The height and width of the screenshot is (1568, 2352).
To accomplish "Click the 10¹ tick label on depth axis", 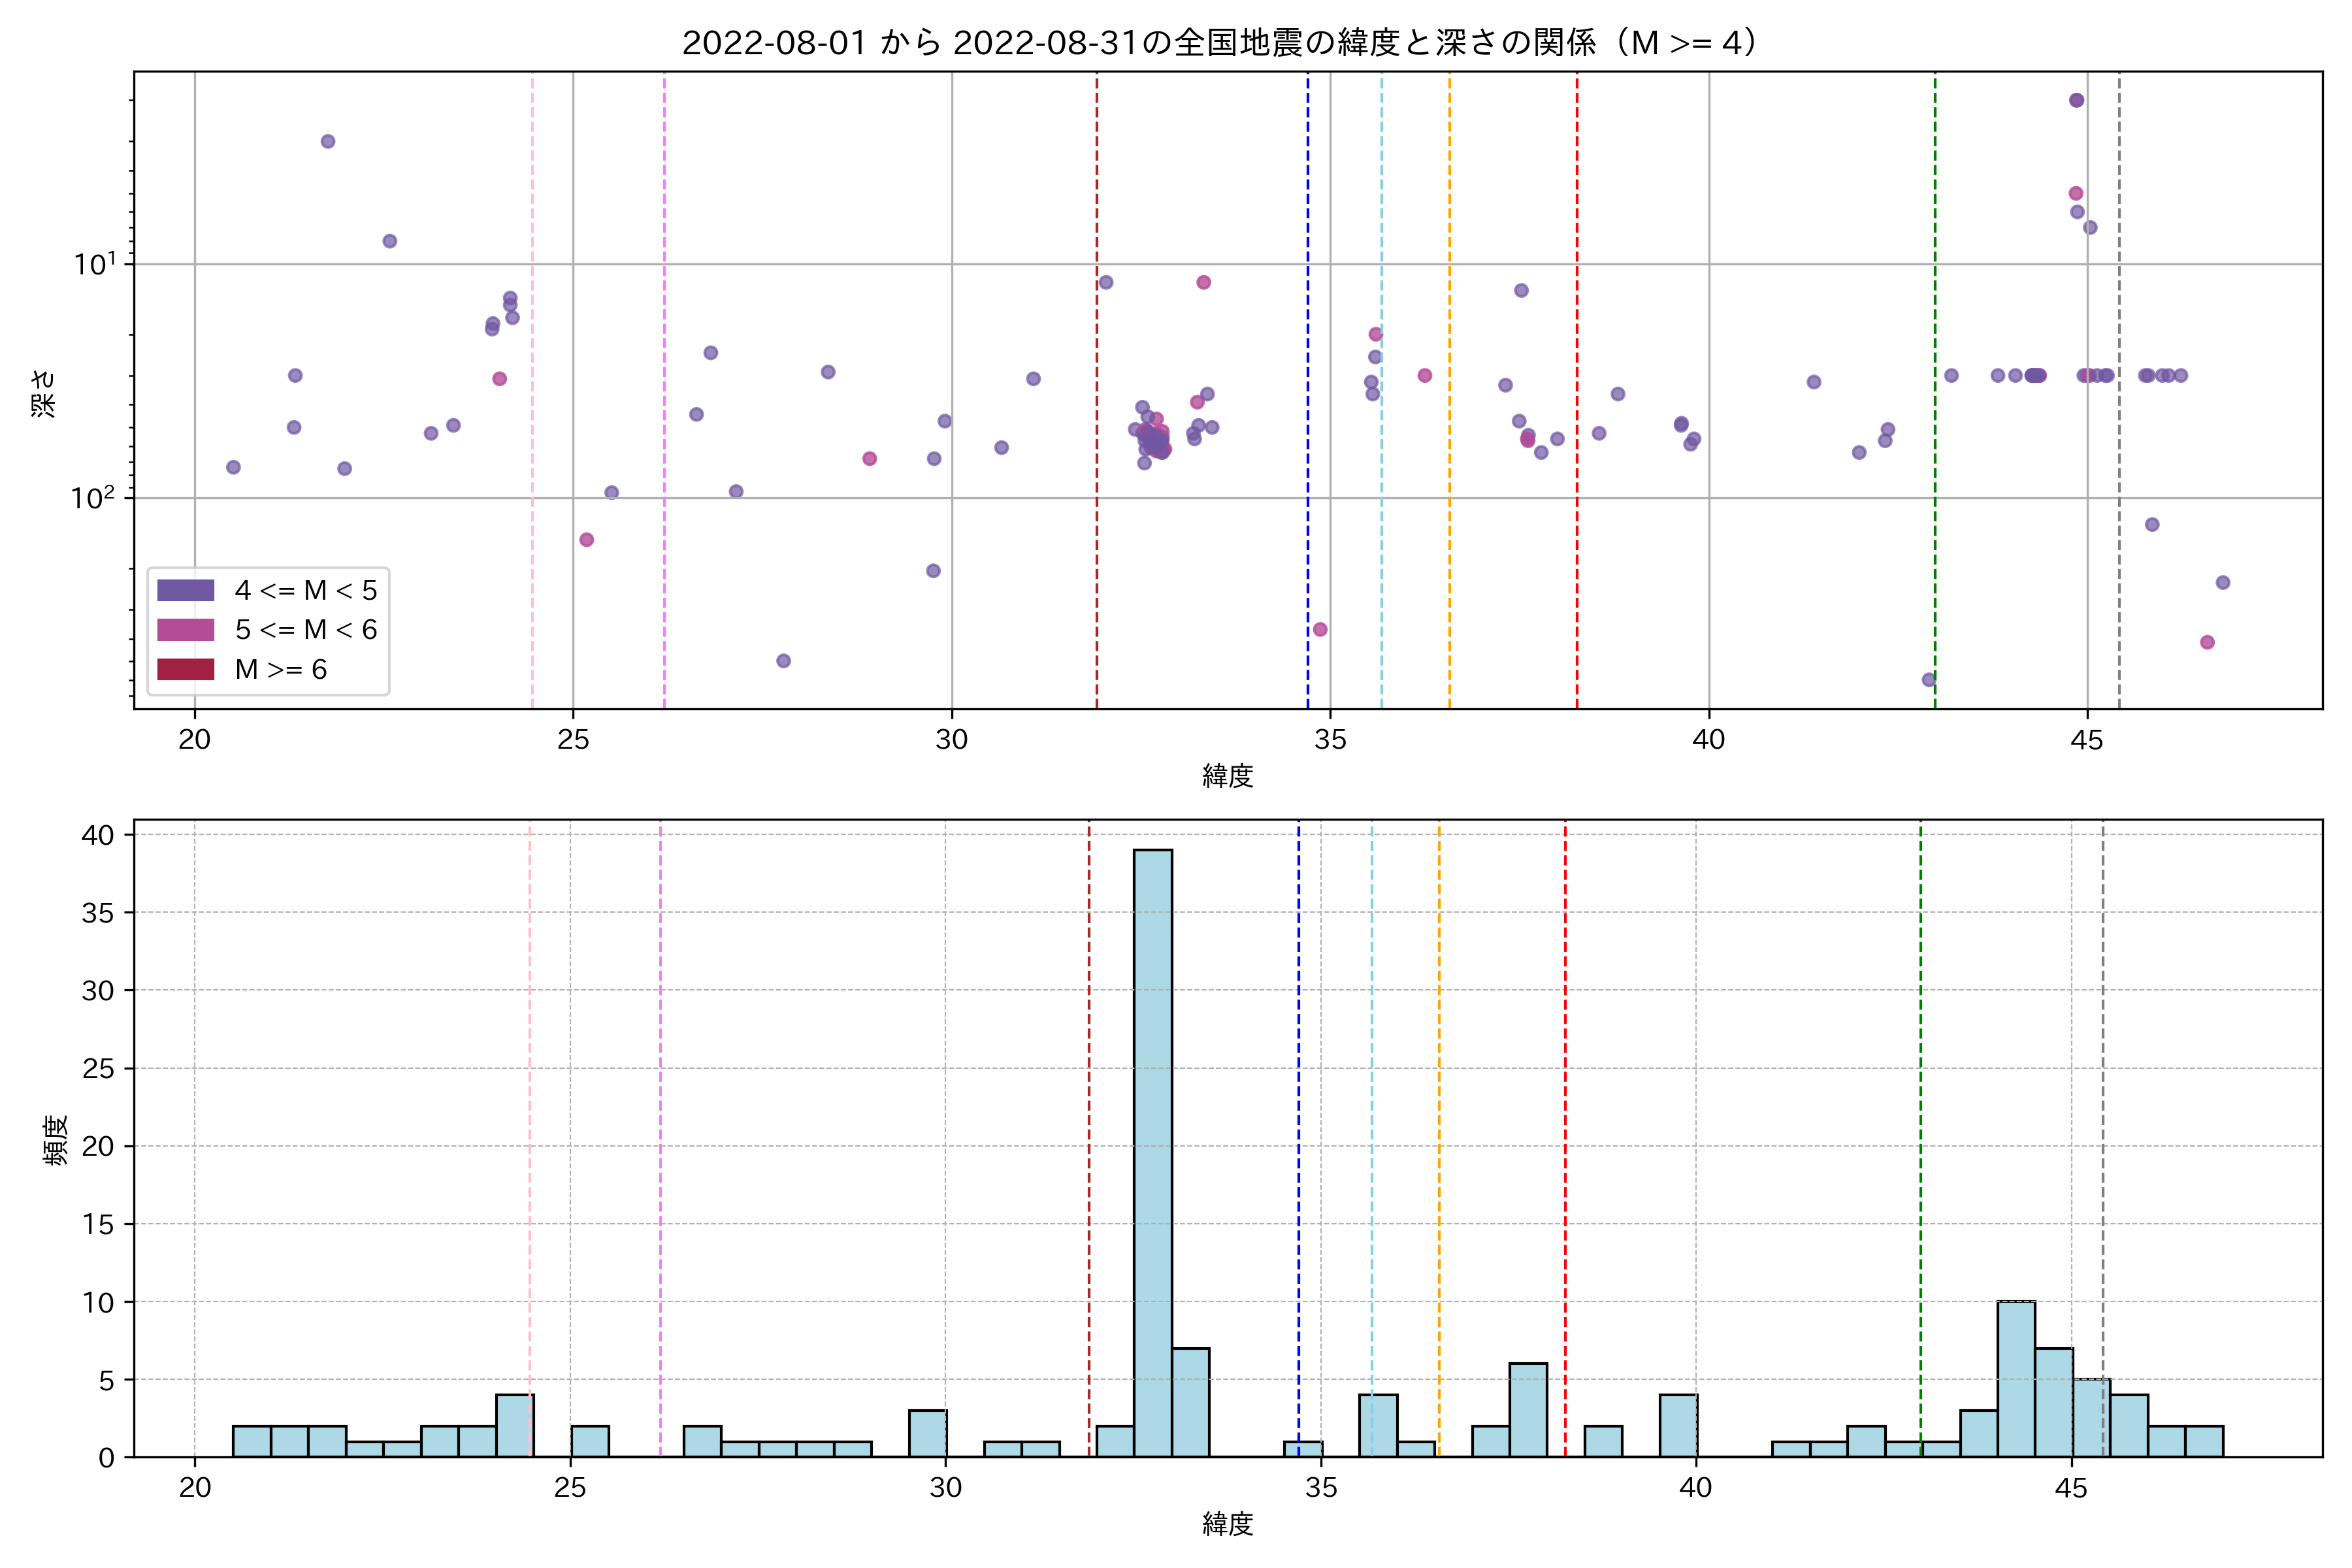I will [x=94, y=264].
